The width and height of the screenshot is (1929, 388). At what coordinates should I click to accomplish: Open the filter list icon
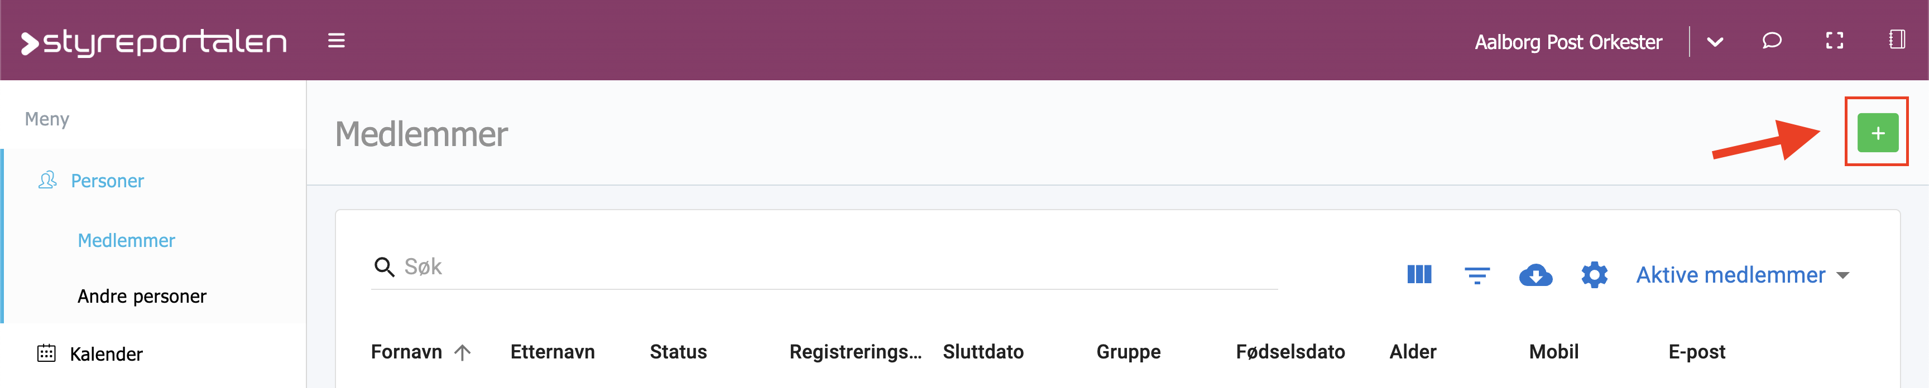pos(1477,275)
